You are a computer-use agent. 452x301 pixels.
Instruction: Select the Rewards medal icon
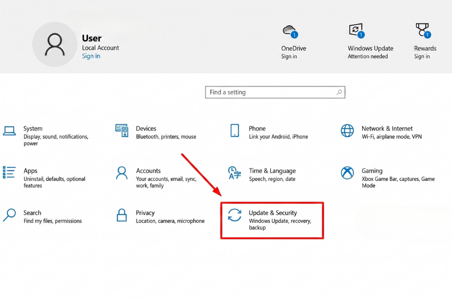[x=423, y=31]
